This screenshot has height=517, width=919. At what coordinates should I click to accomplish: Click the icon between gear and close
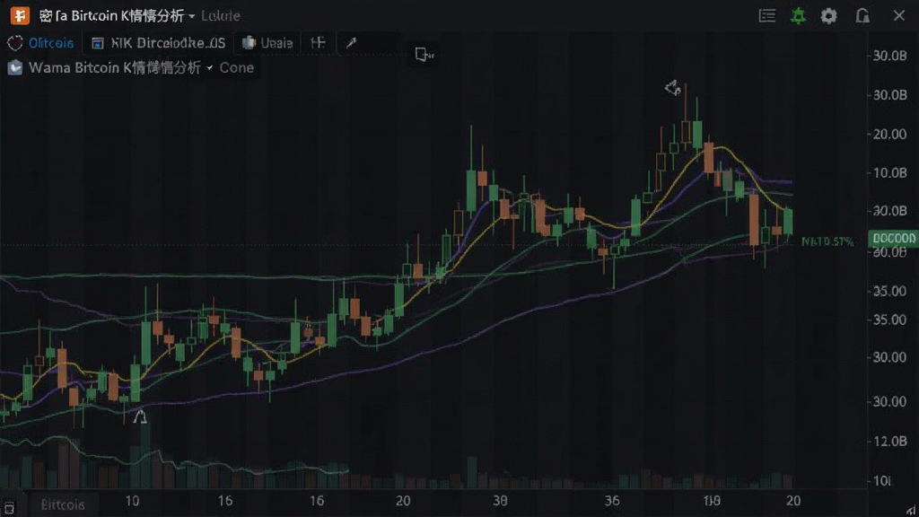point(862,16)
